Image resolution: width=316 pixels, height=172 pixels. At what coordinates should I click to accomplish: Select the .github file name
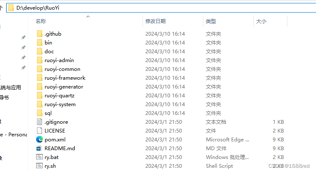(53, 34)
